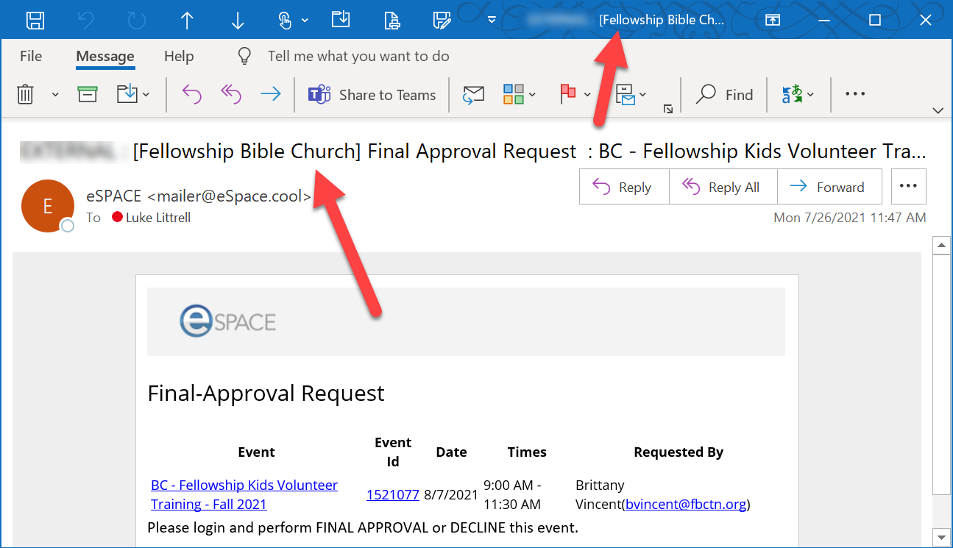This screenshot has width=953, height=548.
Task: Open the Move to folder ribbon dropdown
Action: coord(133,94)
